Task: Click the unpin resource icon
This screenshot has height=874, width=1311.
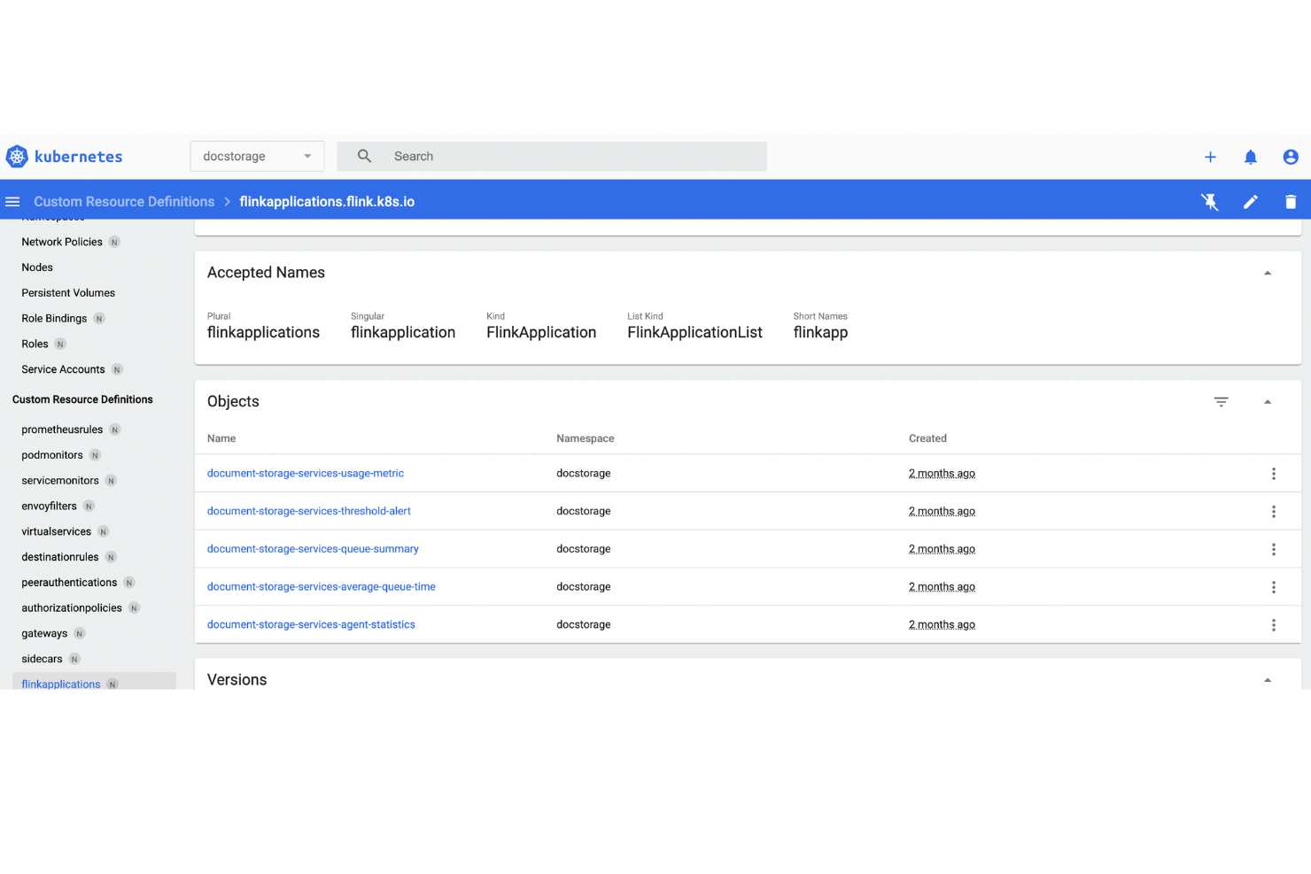Action: pyautogui.click(x=1210, y=202)
